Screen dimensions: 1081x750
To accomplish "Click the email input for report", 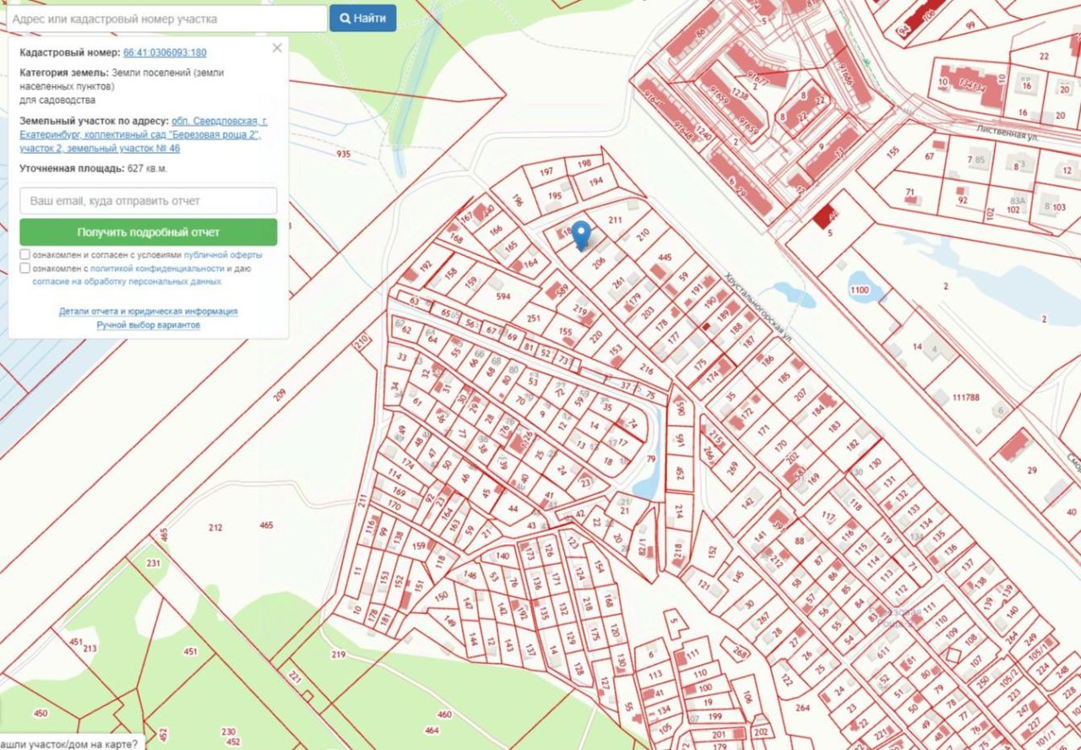I will point(149,201).
